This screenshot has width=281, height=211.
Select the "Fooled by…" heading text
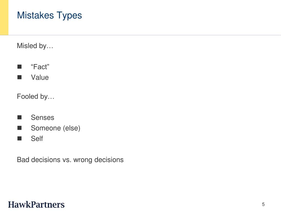pyautogui.click(x=35, y=97)
